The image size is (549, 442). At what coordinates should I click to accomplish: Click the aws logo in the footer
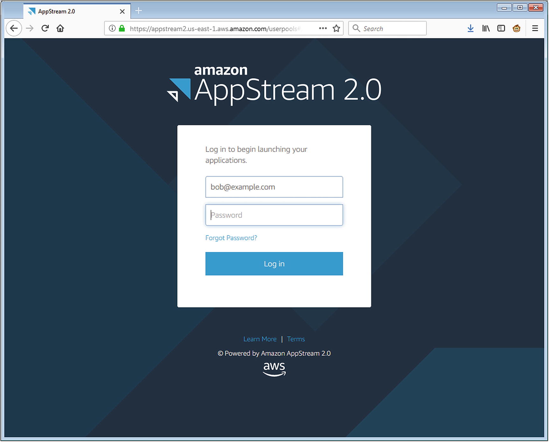tap(274, 369)
